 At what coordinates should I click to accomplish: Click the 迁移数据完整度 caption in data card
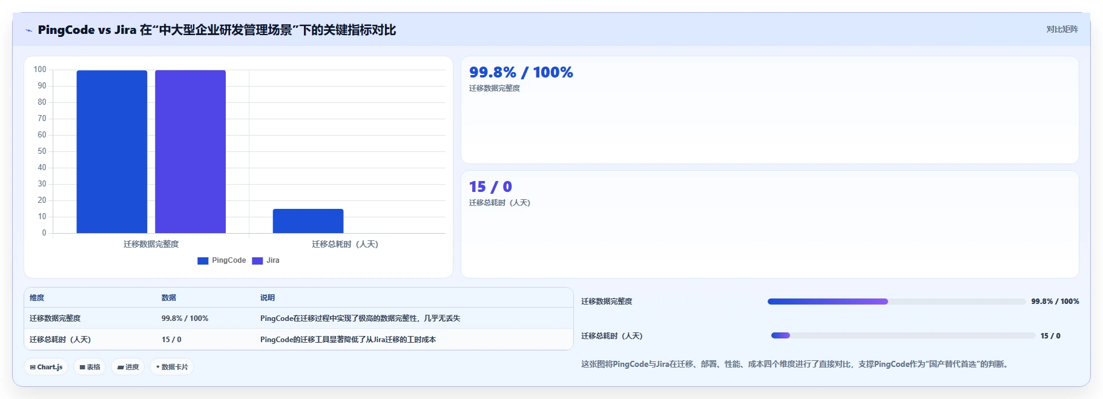495,88
